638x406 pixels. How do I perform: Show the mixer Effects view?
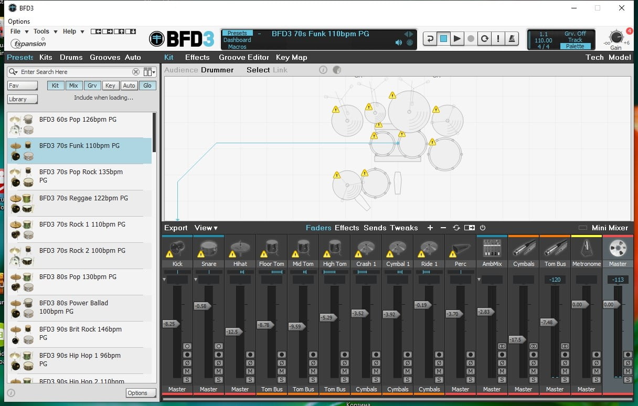click(347, 228)
